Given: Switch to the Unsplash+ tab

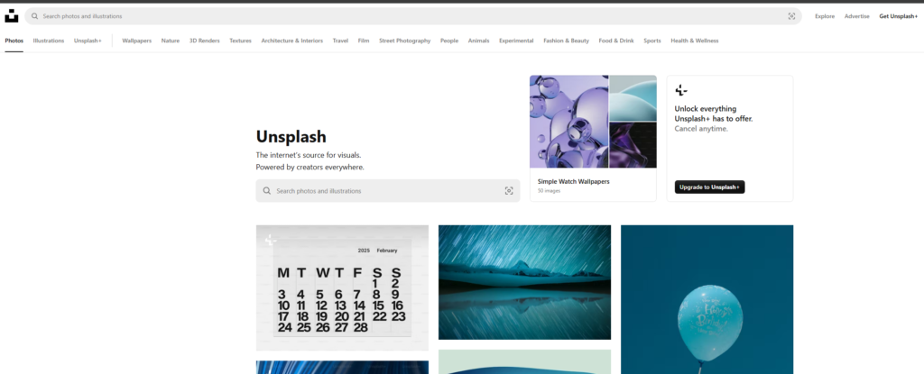Looking at the screenshot, I should (88, 41).
